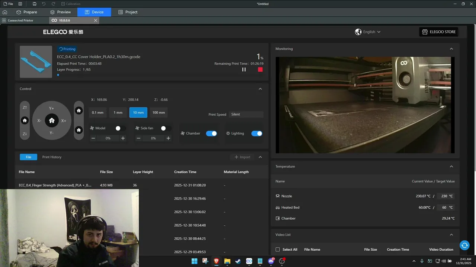Open the Print Speed Silent dropdown
Image resolution: width=476 pixels, height=267 pixels.
(246, 114)
